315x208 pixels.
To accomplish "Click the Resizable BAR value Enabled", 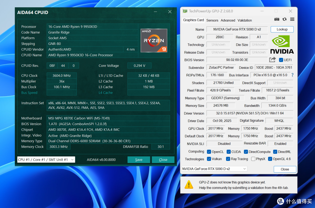I will click(281, 144).
